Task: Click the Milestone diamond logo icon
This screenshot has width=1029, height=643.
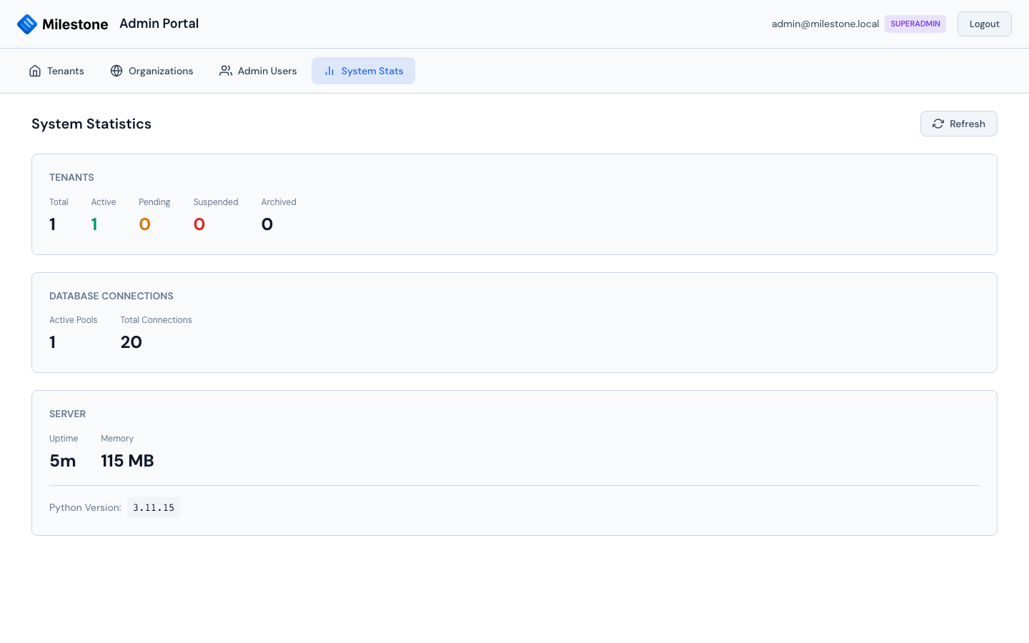Action: click(27, 24)
